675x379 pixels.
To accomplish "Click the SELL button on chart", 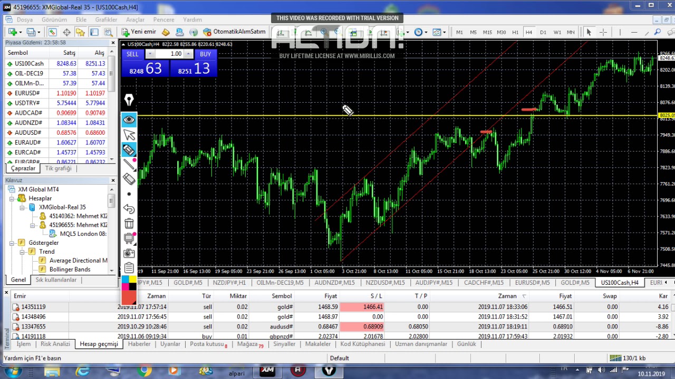I will (132, 54).
